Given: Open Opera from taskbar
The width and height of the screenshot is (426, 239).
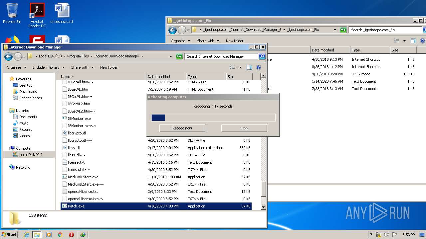Looking at the screenshot, I should tap(71, 235).
